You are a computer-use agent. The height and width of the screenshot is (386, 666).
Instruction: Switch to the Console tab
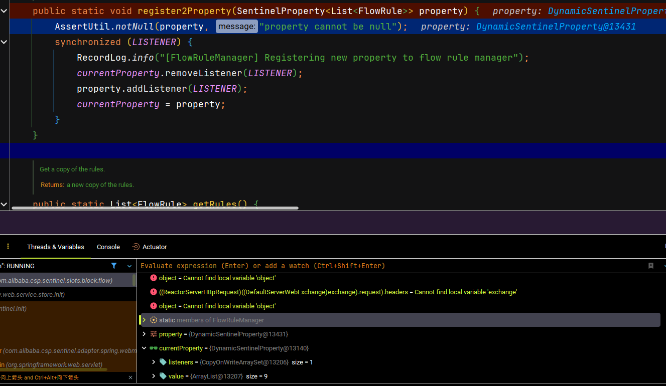coord(108,247)
